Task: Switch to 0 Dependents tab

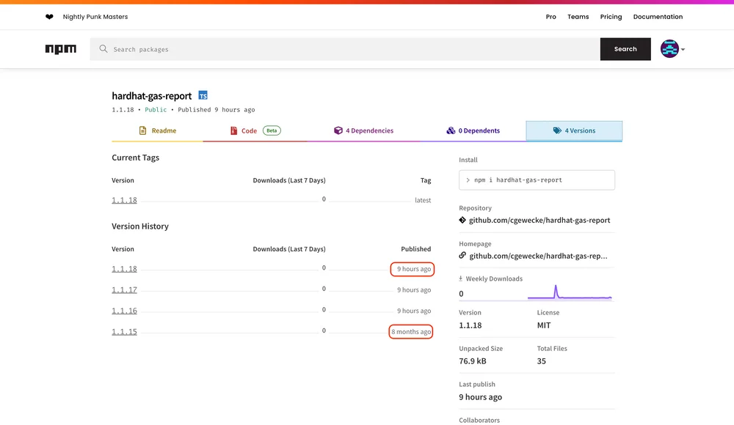Action: click(473, 130)
